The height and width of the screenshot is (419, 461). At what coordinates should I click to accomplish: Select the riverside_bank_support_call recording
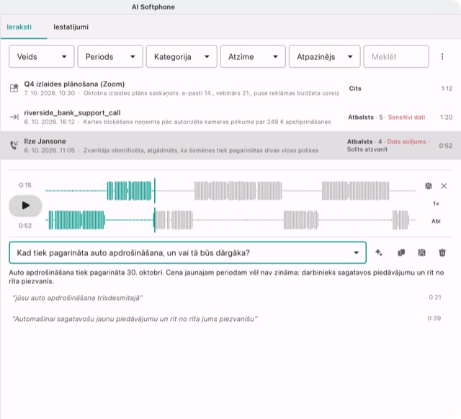pos(230,117)
